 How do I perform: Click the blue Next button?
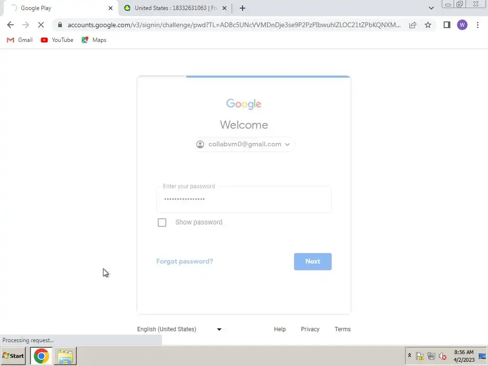point(313,262)
